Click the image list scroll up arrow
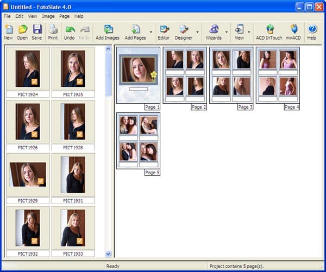 coord(108,49)
